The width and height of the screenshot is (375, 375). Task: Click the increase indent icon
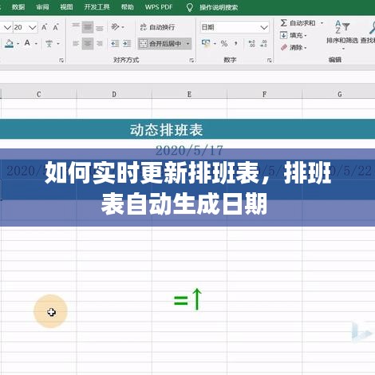click(x=127, y=44)
